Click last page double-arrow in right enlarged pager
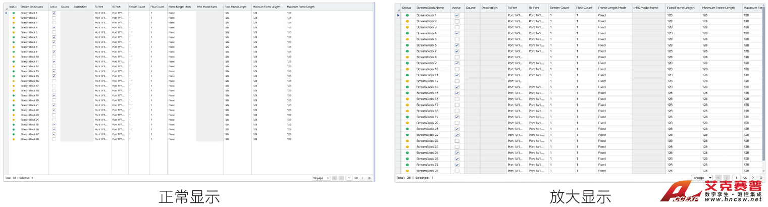The height and width of the screenshot is (207, 768). coord(761,178)
